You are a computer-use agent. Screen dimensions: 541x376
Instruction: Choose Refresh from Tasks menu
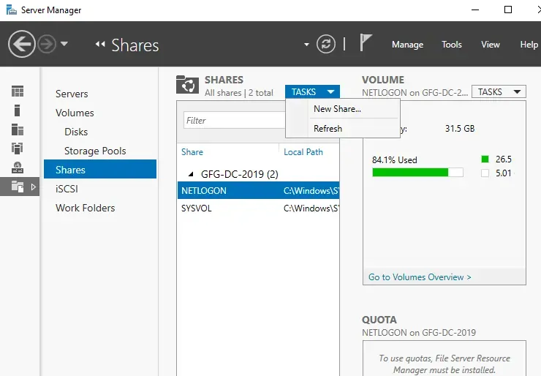(328, 129)
